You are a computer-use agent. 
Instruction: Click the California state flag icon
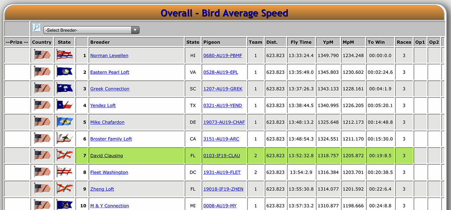click(64, 138)
